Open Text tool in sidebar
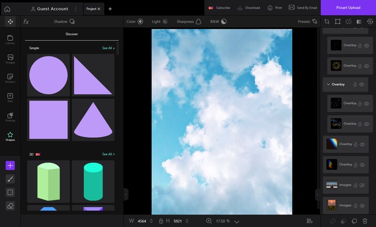This screenshot has height=227, width=376. 10,98
